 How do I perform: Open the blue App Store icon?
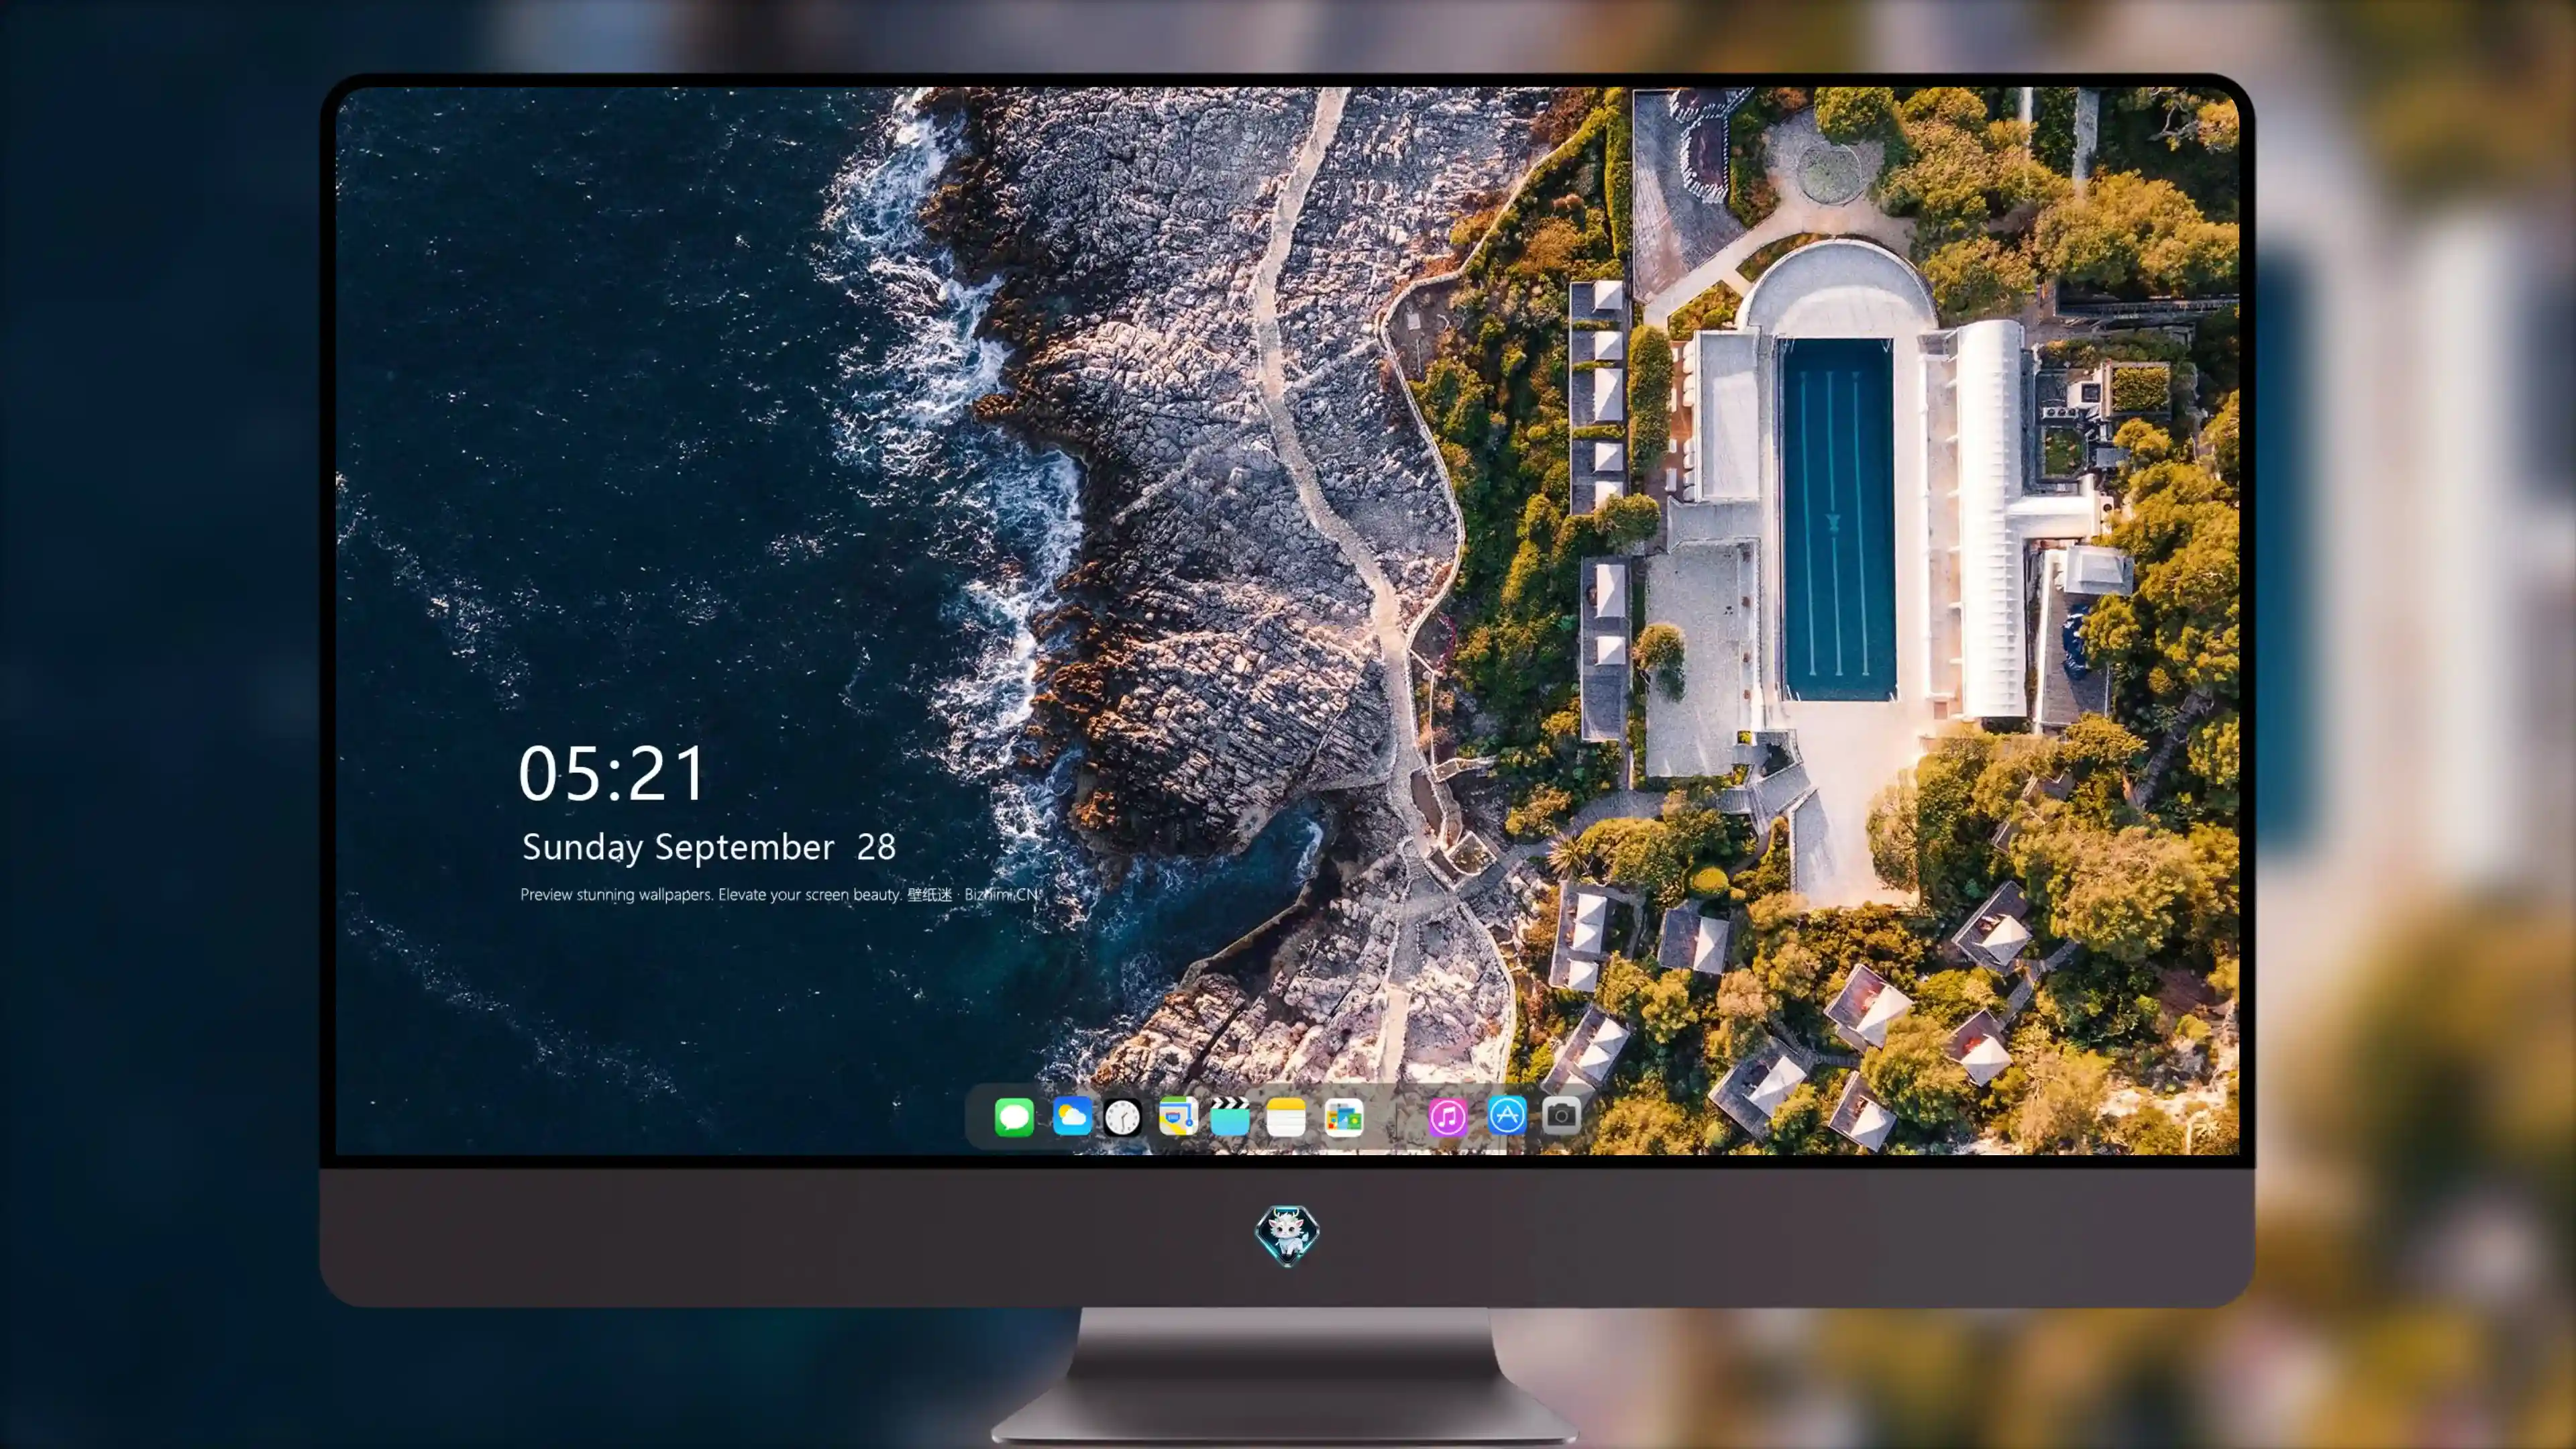point(1506,1115)
